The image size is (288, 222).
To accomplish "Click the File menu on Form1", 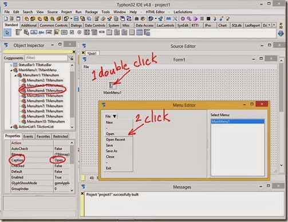I will click(x=86, y=67).
